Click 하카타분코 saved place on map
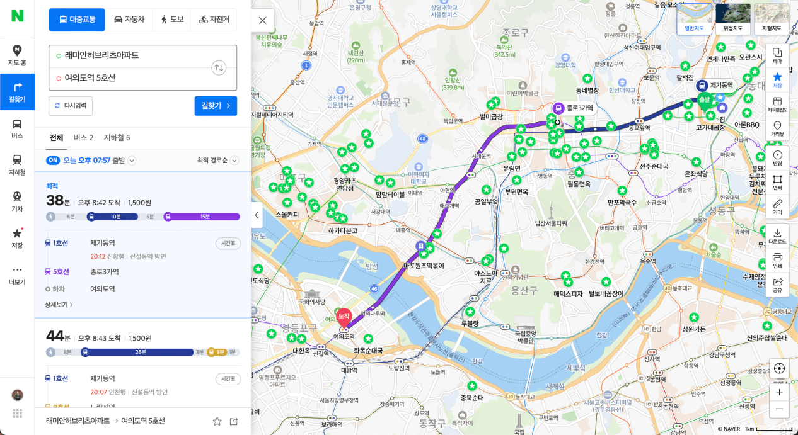Viewport: 798px width, 435px height. pyautogui.click(x=343, y=230)
